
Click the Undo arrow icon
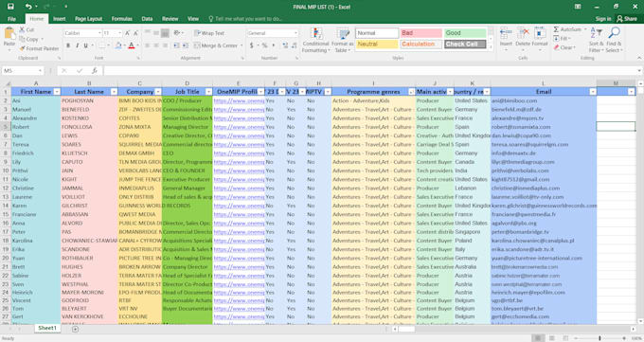[x=28, y=7]
